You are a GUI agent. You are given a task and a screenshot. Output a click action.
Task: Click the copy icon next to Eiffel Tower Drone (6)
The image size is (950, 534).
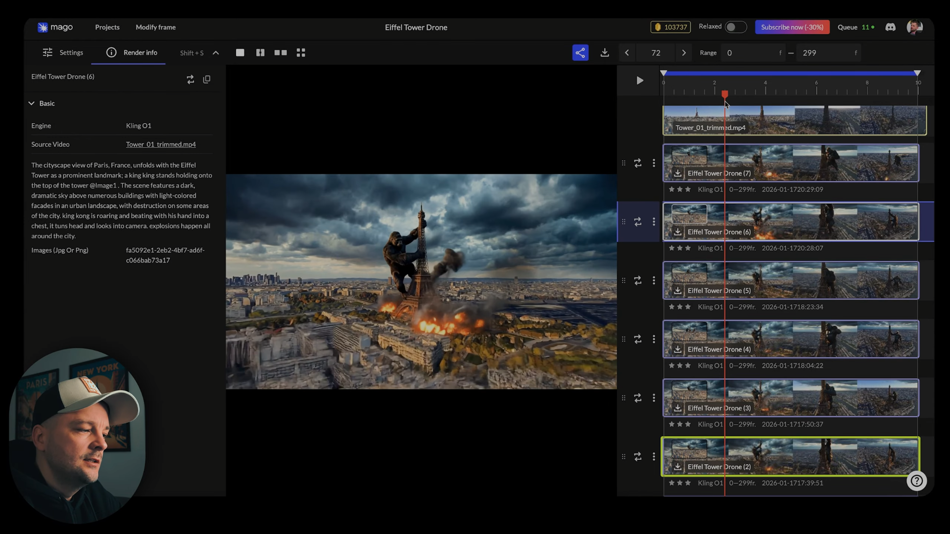coord(207,79)
